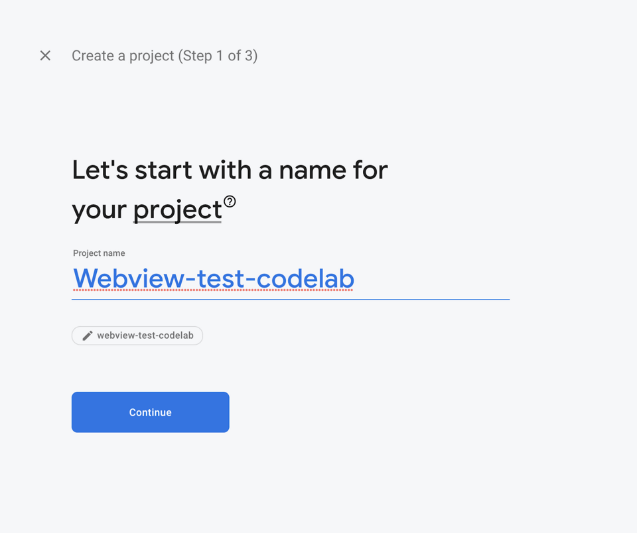Open the underlined project definition link
The image size is (637, 533).
pyautogui.click(x=177, y=209)
